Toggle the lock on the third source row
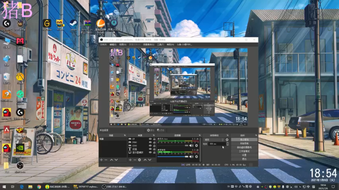 [154, 146]
